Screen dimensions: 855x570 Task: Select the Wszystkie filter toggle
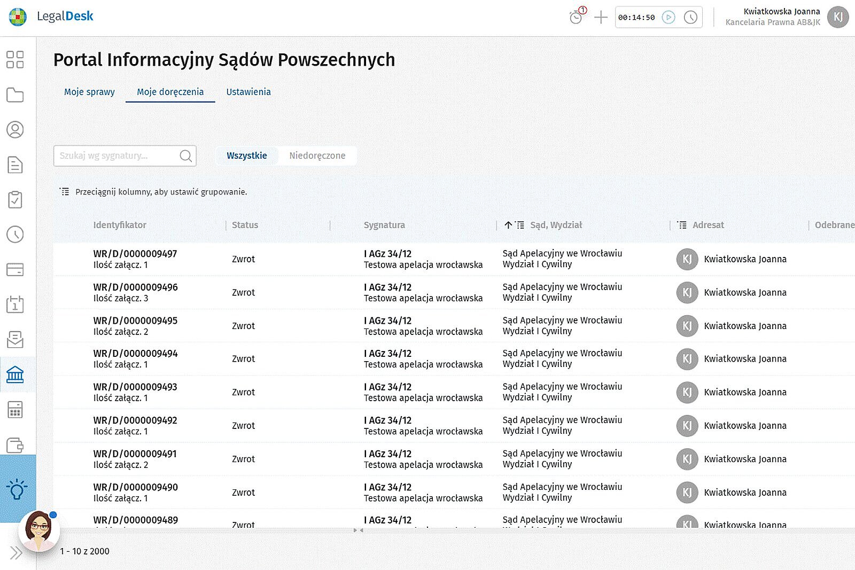point(246,156)
